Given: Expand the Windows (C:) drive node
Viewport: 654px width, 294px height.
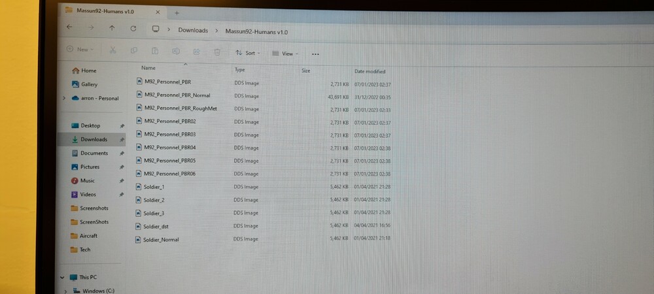Looking at the screenshot, I should [x=64, y=291].
